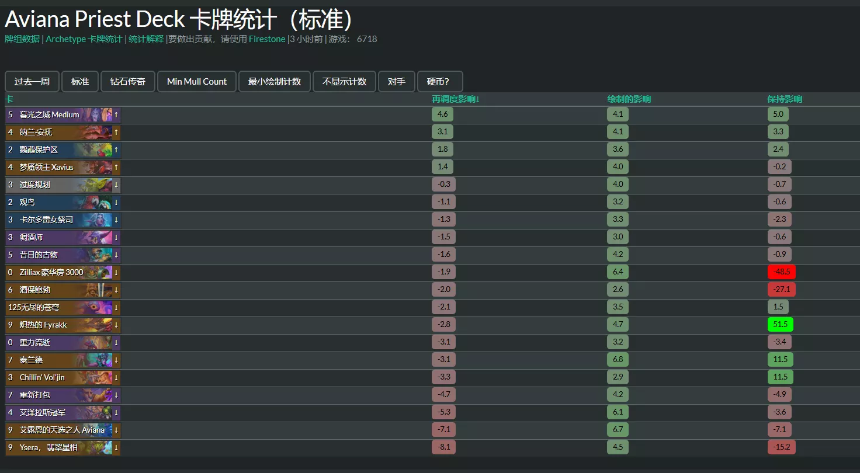This screenshot has height=473, width=860.
Task: Click the up arrow next to 鹦鹉保护区
Action: [x=116, y=149]
